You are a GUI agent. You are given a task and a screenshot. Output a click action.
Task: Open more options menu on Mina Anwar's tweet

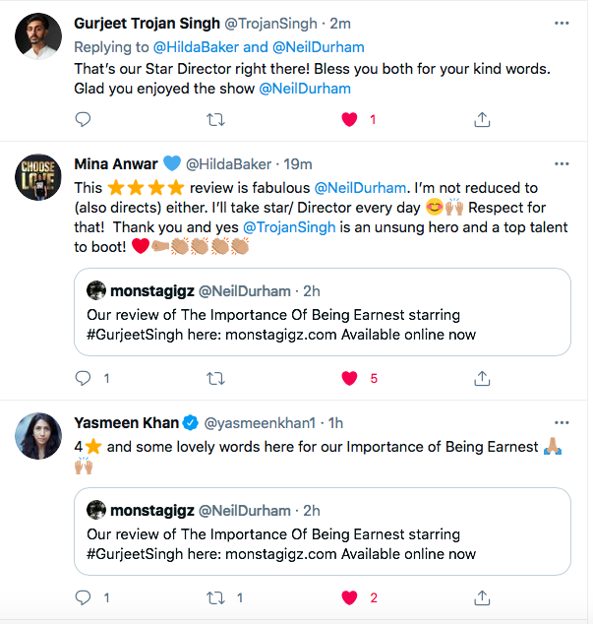561,163
